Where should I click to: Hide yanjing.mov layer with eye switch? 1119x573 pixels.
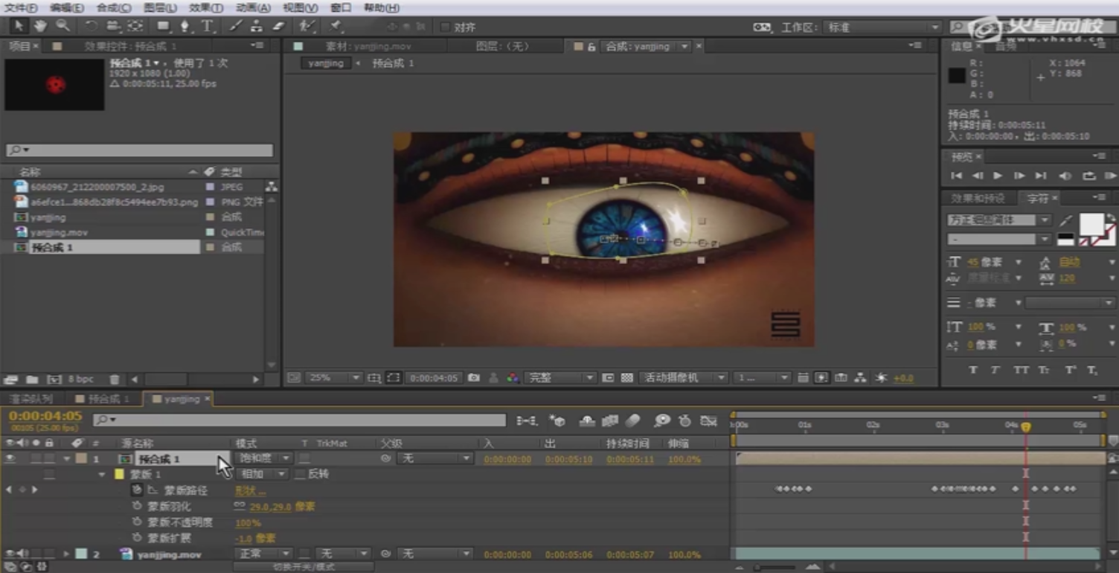coord(10,554)
